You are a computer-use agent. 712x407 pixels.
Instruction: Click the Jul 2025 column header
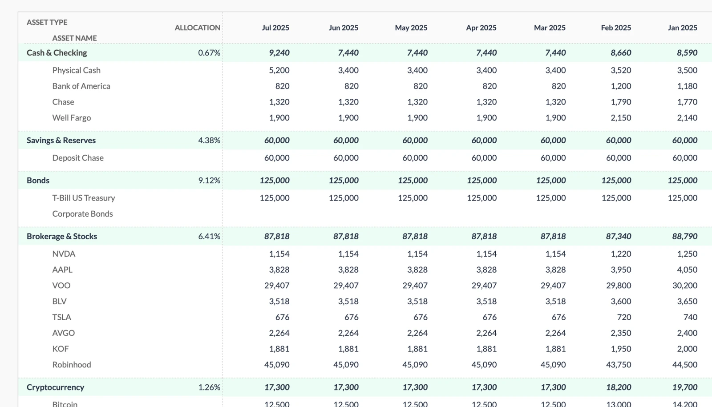pyautogui.click(x=275, y=28)
